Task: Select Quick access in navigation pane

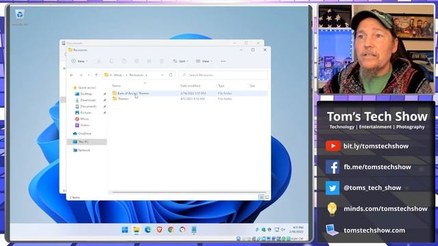Action: click(x=85, y=87)
